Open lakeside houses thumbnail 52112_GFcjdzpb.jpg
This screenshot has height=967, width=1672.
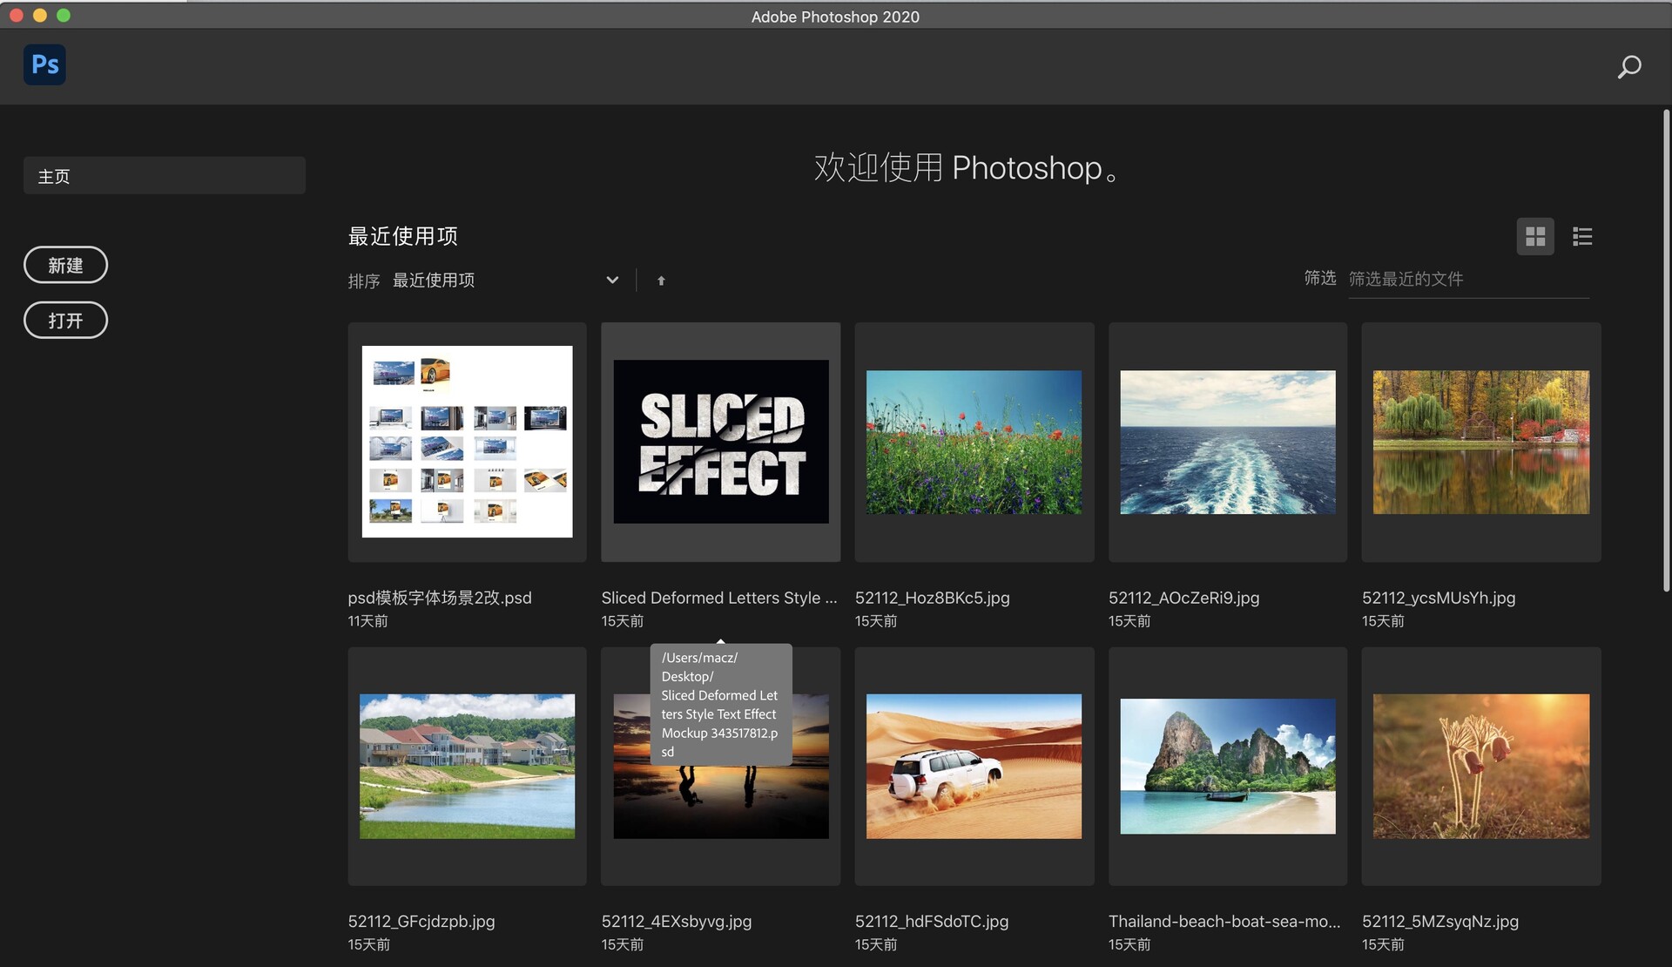coord(468,767)
